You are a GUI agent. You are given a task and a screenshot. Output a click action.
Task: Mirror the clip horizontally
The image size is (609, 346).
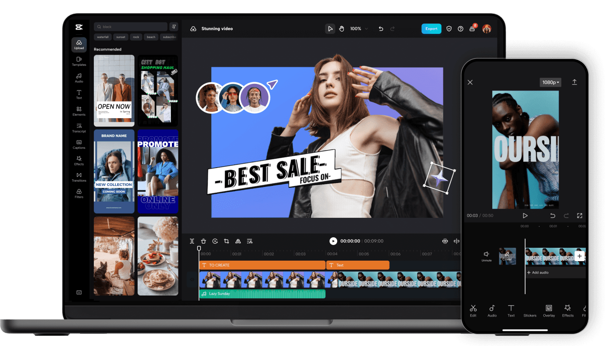pyautogui.click(x=238, y=241)
